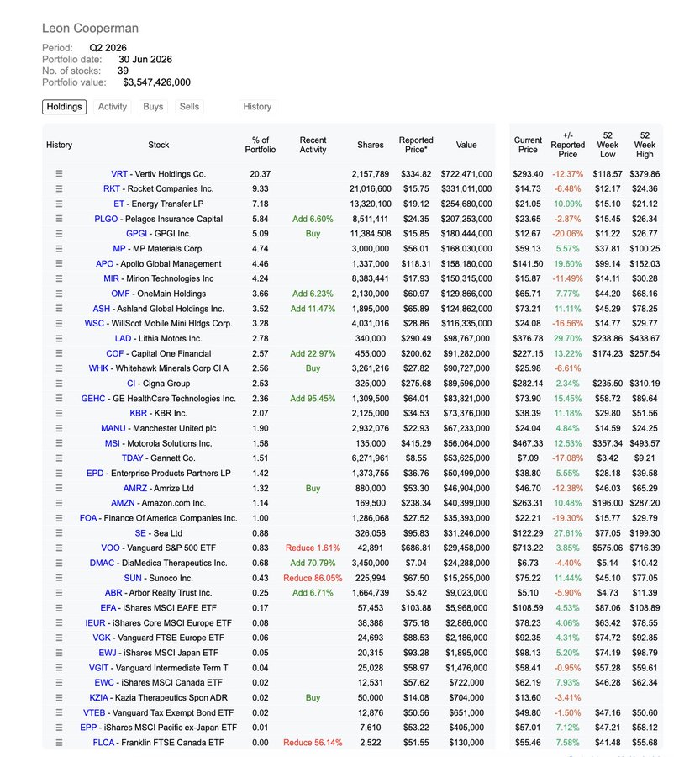The image size is (679, 757).
Task: Select the 29.70% change for Lithia Motors
Action: (567, 338)
